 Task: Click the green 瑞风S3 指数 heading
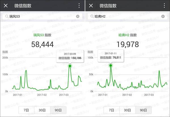point(42,35)
